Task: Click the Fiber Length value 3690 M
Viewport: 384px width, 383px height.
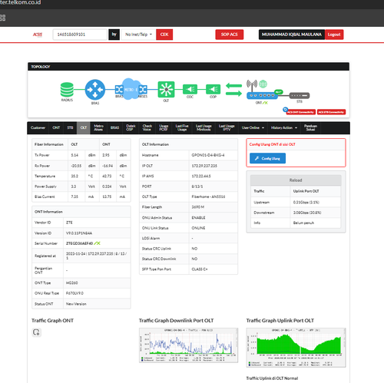Action: pyautogui.click(x=198, y=207)
